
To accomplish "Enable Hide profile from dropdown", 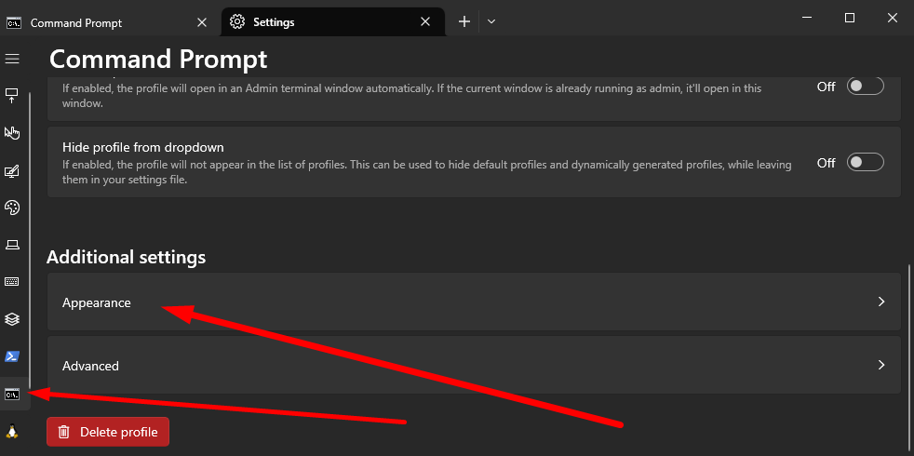I will click(864, 162).
